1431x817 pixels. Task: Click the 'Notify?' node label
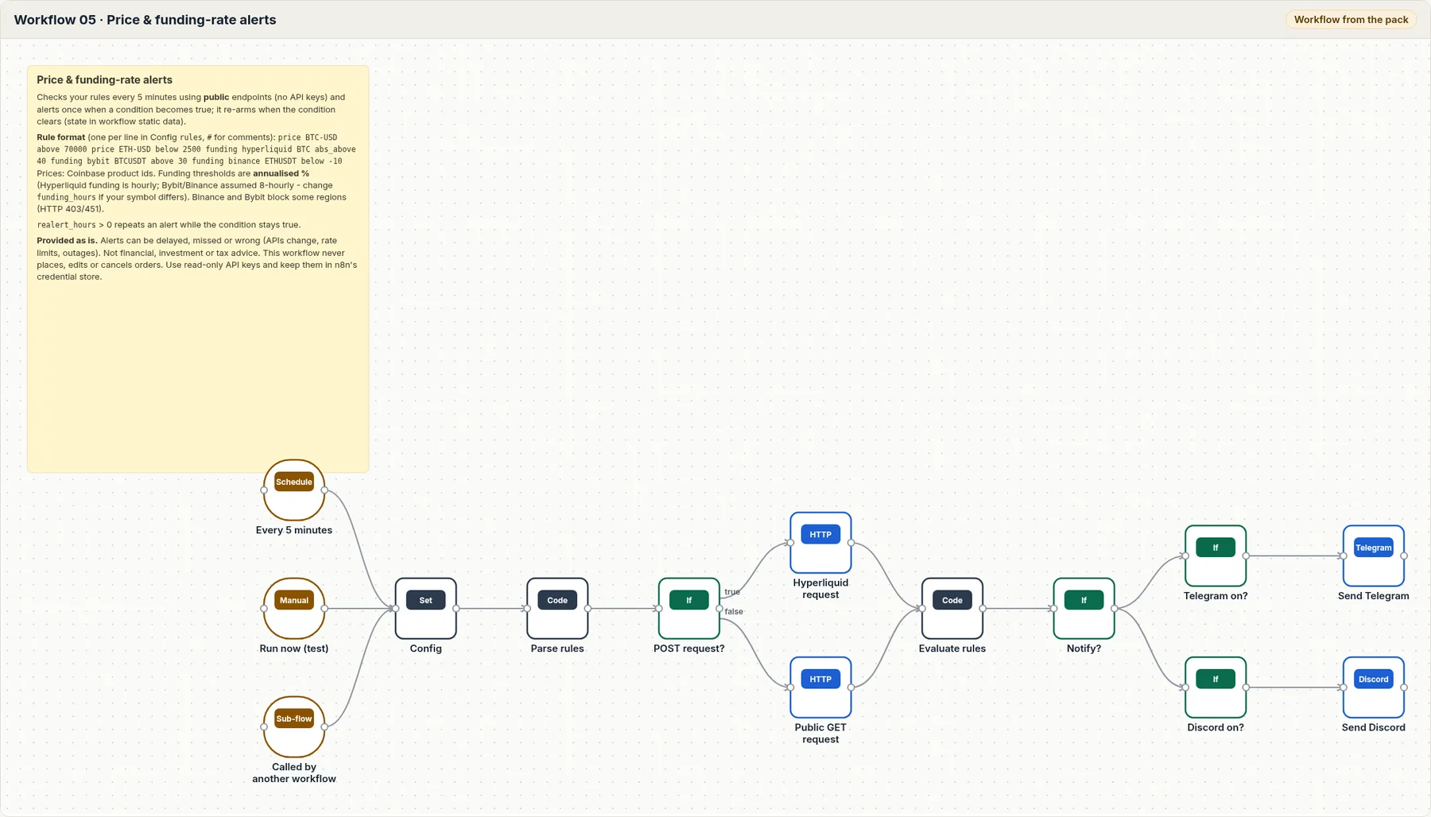(1084, 649)
